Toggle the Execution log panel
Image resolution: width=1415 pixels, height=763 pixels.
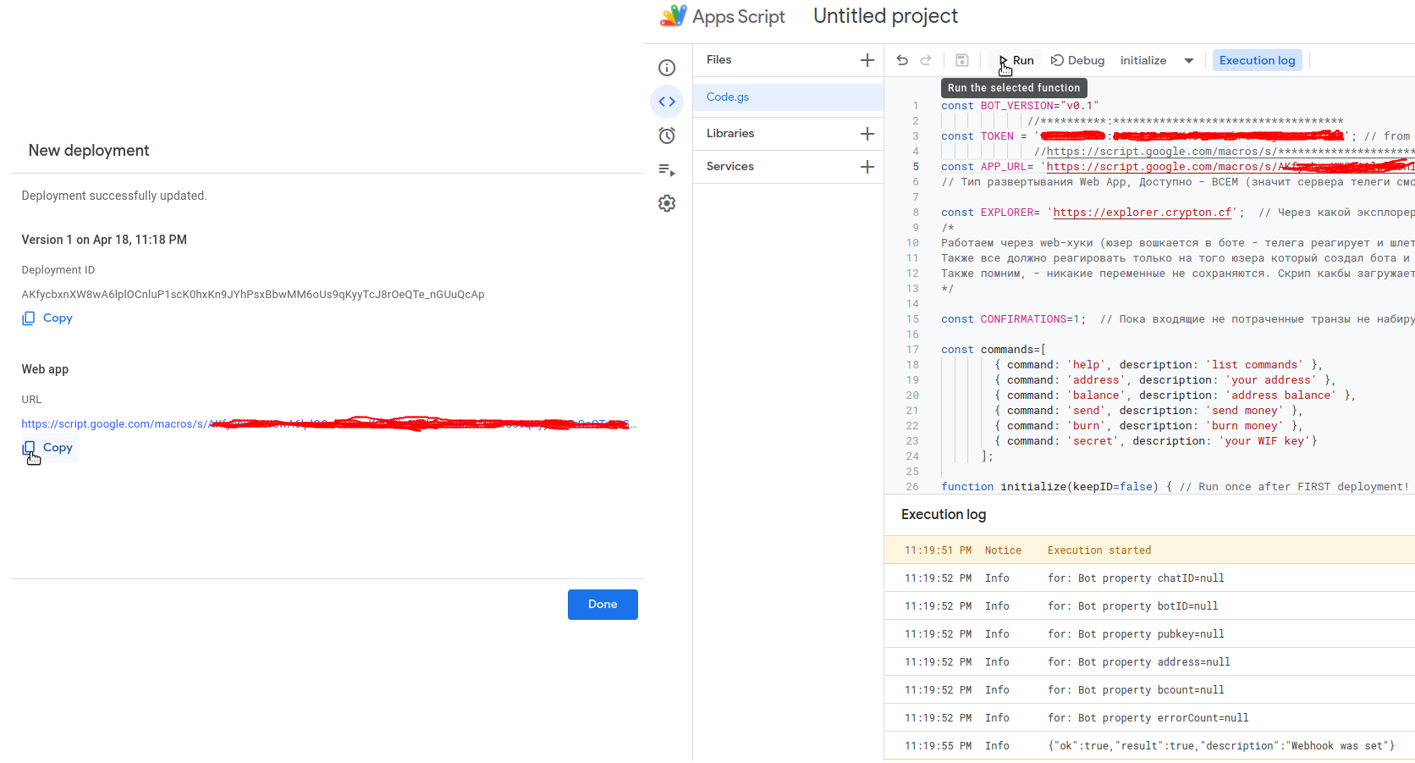point(1257,60)
